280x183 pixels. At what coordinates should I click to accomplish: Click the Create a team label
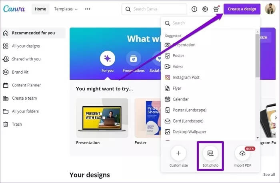(24, 98)
